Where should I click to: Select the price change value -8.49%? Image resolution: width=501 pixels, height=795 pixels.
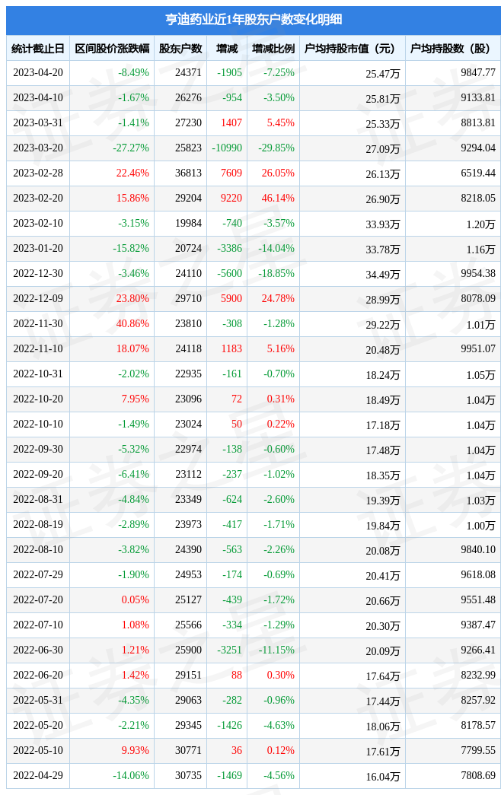(133, 72)
